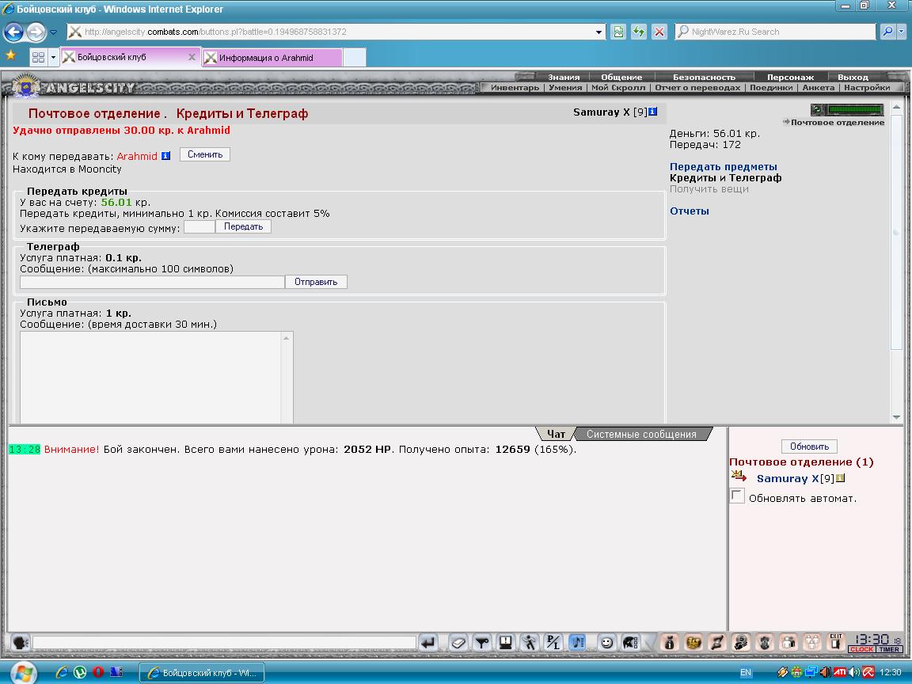912x684 pixels.
Task: Click the 'Передать' credits button
Action: [243, 226]
